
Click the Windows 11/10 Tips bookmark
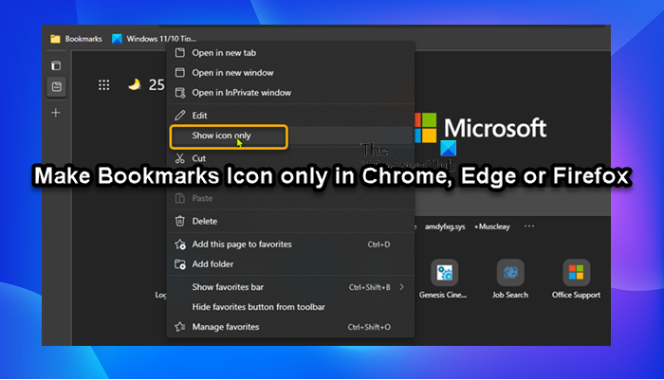(154, 39)
